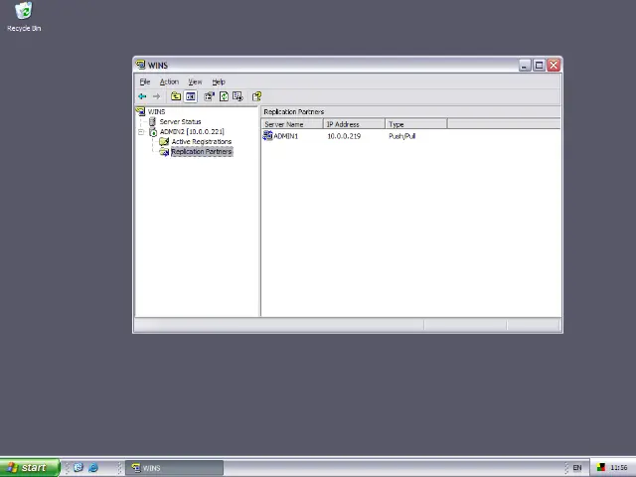
Task: Open Properties via toolbar icon
Action: point(209,96)
